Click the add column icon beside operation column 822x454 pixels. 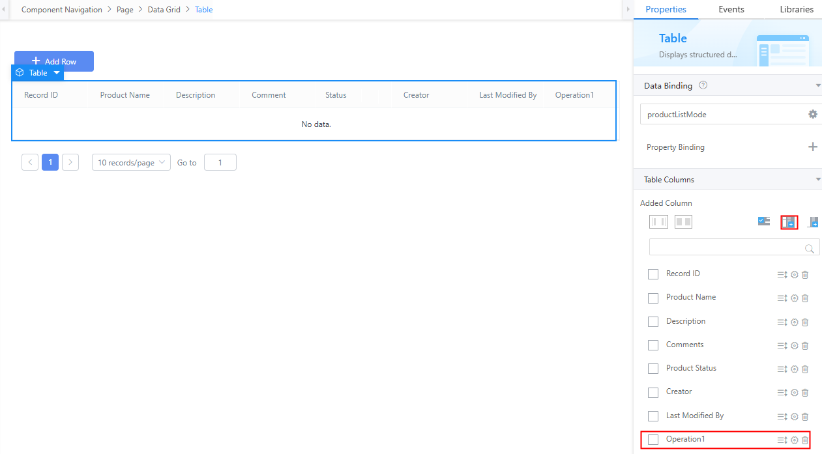click(x=813, y=222)
